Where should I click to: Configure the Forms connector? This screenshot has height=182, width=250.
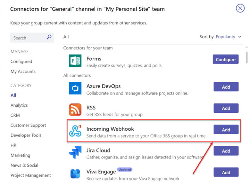pyautogui.click(x=226, y=59)
